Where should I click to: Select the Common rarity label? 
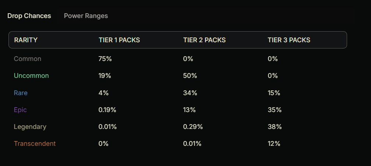click(x=28, y=59)
